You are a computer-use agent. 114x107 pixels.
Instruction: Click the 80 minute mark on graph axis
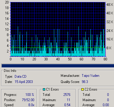(x=105, y=59)
